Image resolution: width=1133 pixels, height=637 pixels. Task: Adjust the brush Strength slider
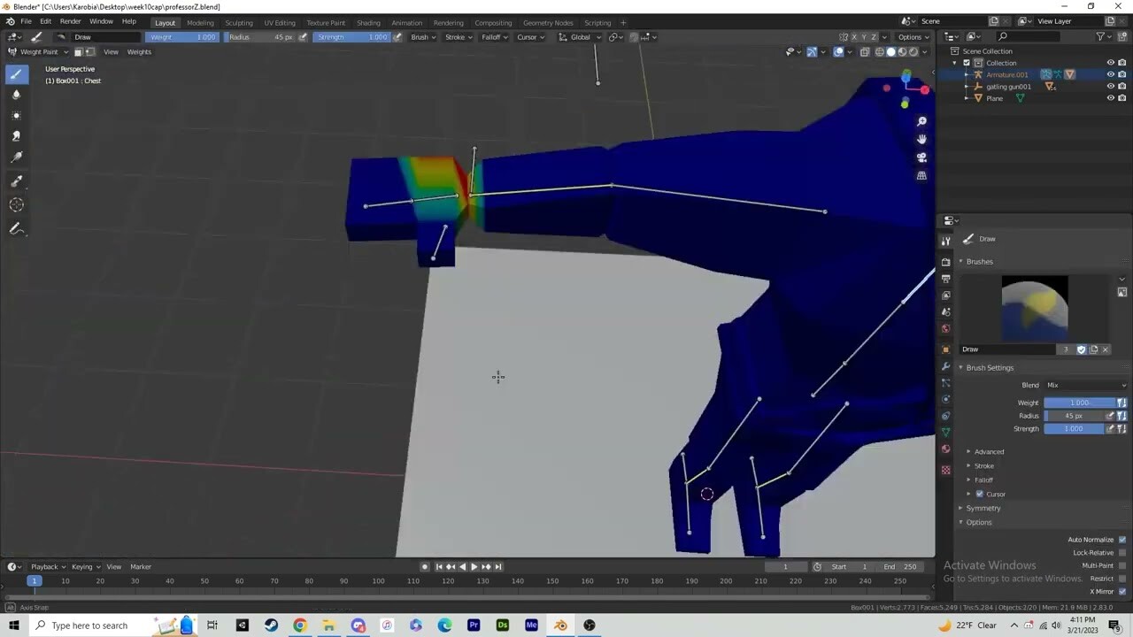click(x=1073, y=428)
